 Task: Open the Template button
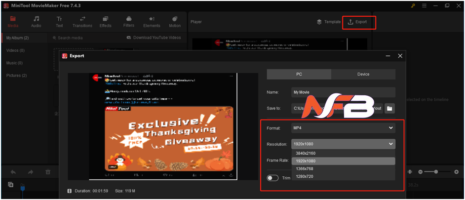coord(329,22)
